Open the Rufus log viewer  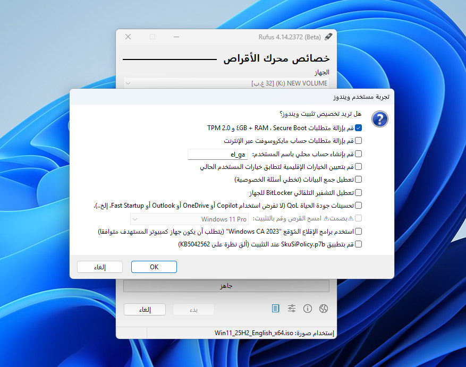click(275, 308)
